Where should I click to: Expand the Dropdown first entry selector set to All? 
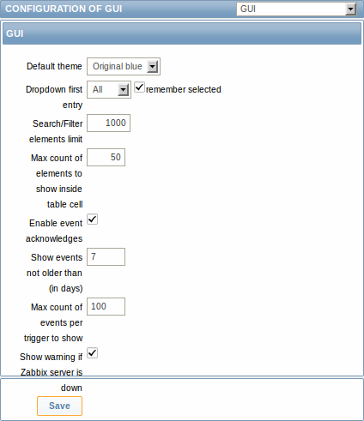pyautogui.click(x=109, y=89)
